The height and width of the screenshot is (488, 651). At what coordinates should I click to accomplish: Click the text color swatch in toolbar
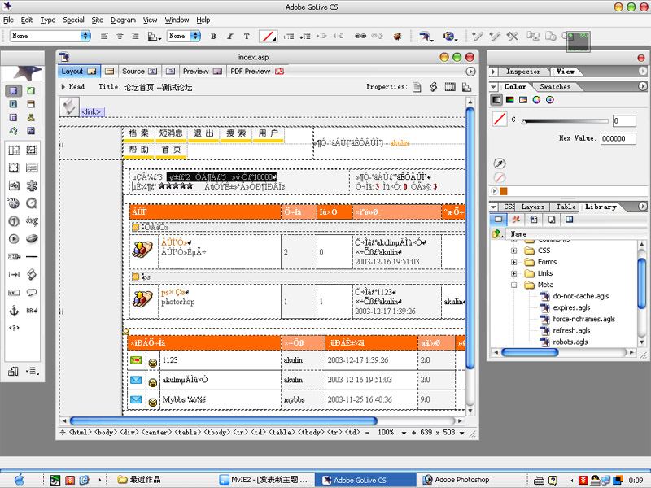(267, 37)
